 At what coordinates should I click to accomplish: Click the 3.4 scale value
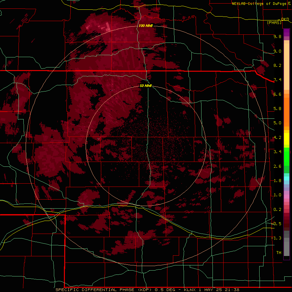(277, 152)
